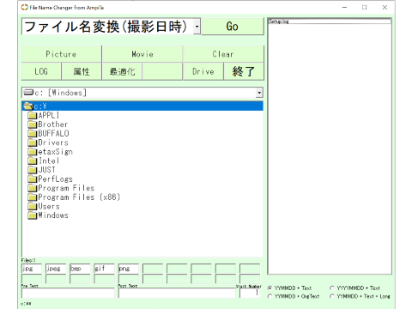412x309 pixels.
Task: Click the 最適化 button
Action: coord(122,71)
